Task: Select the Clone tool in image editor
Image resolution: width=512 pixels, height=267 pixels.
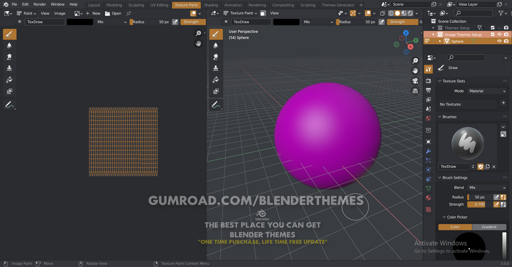Action: [10, 68]
